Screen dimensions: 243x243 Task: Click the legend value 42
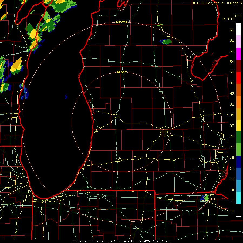(232, 94)
